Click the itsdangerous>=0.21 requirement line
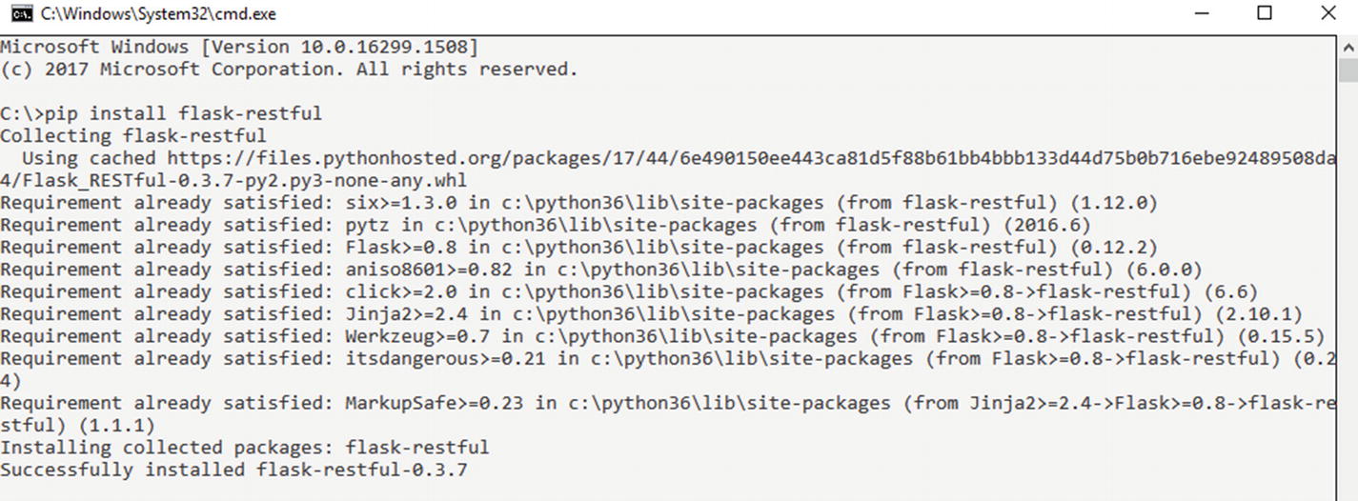Viewport: 1358px width, 501px height. (x=668, y=358)
